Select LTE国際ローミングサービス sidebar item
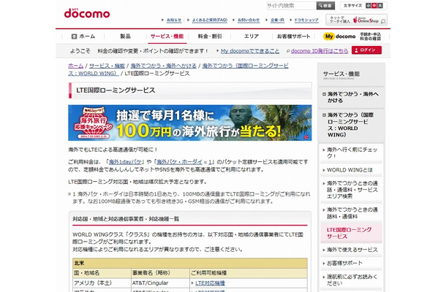The width and height of the screenshot is (446, 292). click(351, 233)
